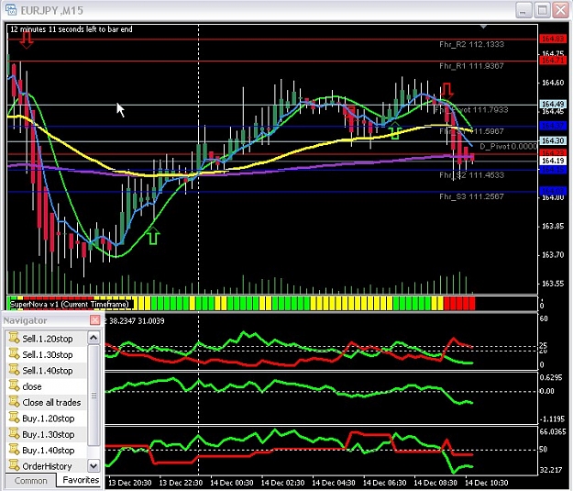573x491 pixels.
Task: Click the green up arrow signal near 22:30
Action: click(153, 236)
